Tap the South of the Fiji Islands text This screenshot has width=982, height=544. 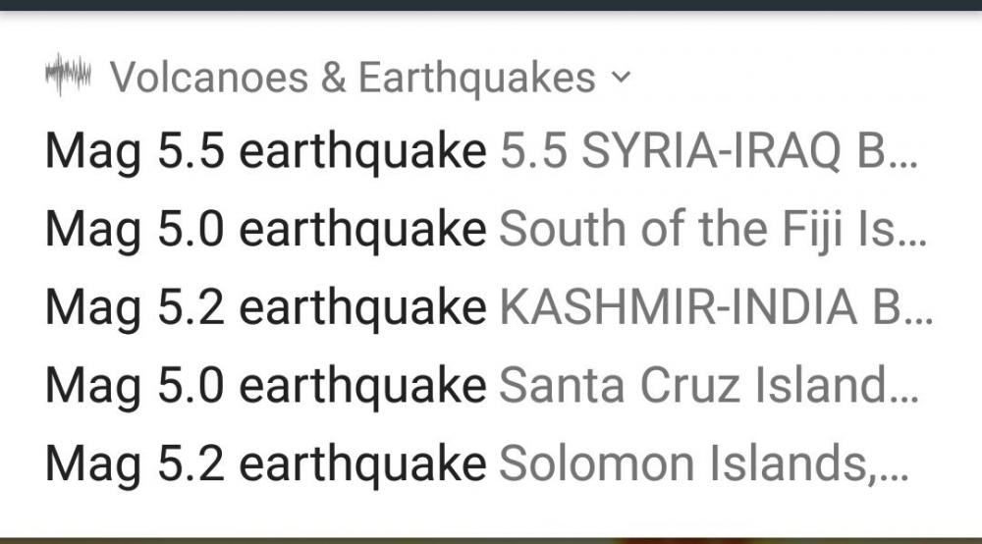pos(696,229)
